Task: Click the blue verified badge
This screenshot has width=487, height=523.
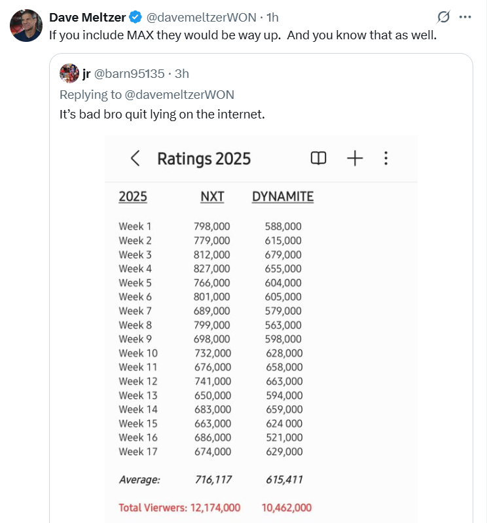Action: [x=135, y=17]
